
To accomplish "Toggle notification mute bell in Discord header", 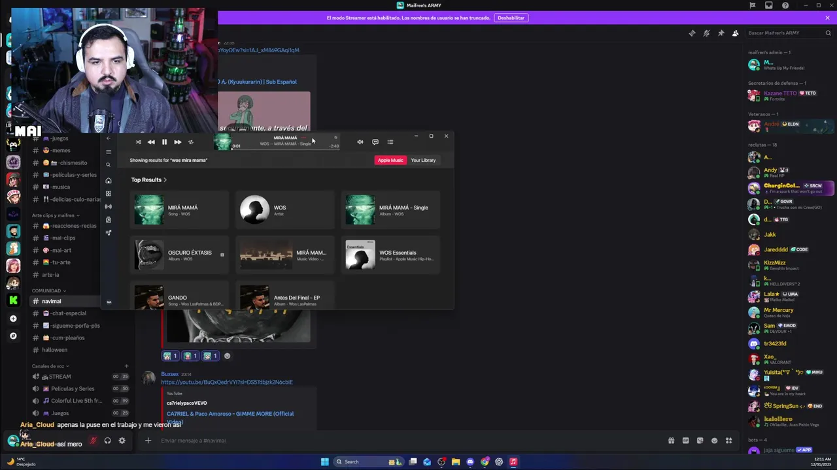I will (706, 33).
